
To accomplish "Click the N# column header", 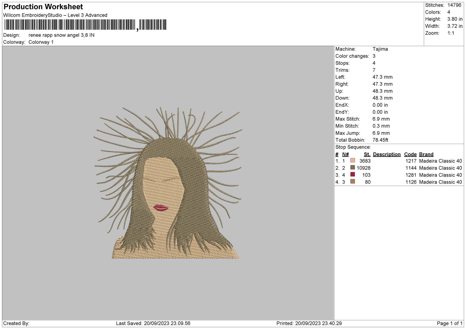I will pyautogui.click(x=345, y=154).
